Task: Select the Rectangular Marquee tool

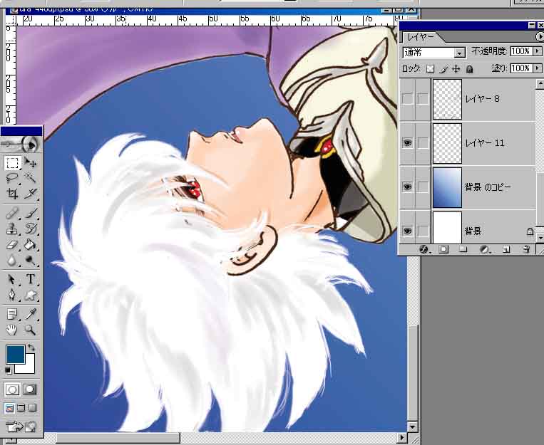Action: [12, 163]
